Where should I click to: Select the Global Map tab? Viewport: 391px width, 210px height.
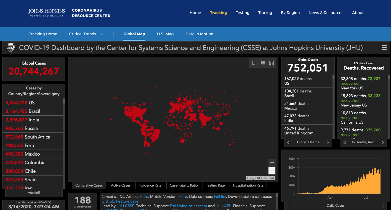[134, 34]
